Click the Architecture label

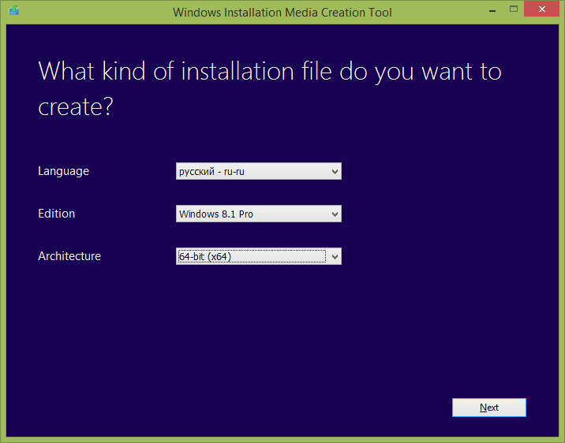(x=69, y=256)
